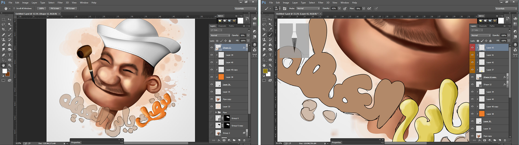Image resolution: width=519 pixels, height=145 pixels.
Task: Hide Layer 37 in right Layers panel
Action: (472, 70)
